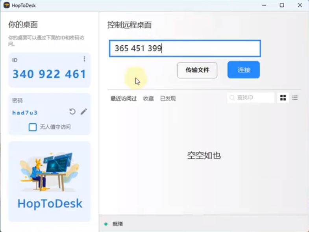Edit the password with pencil icon
This screenshot has height=232, width=309.
(84, 111)
